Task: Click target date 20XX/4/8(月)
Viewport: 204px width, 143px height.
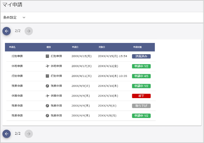Action: pyautogui.click(x=107, y=115)
